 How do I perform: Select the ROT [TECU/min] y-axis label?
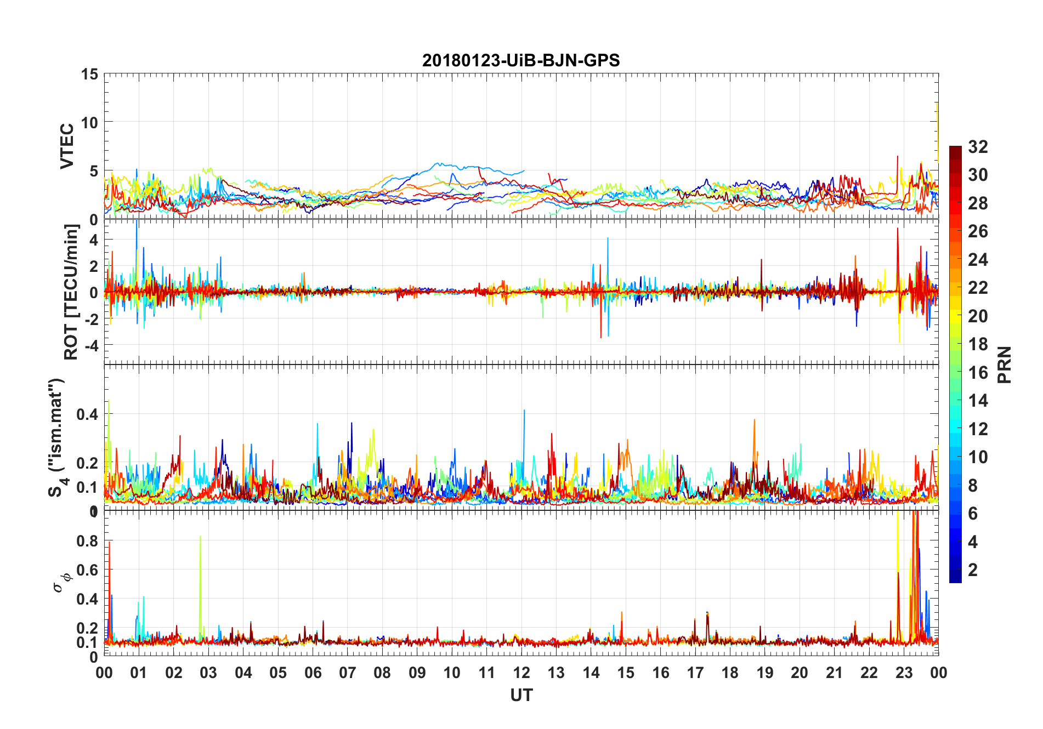pos(71,292)
